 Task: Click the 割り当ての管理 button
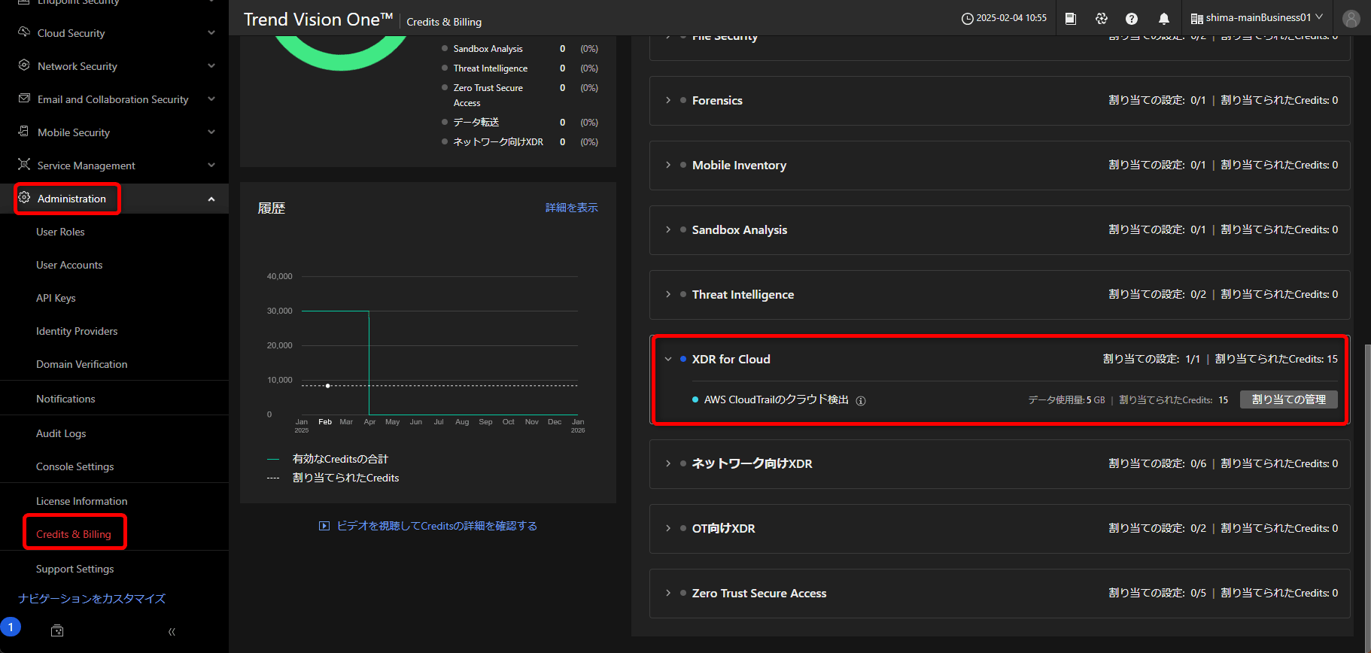click(1289, 399)
